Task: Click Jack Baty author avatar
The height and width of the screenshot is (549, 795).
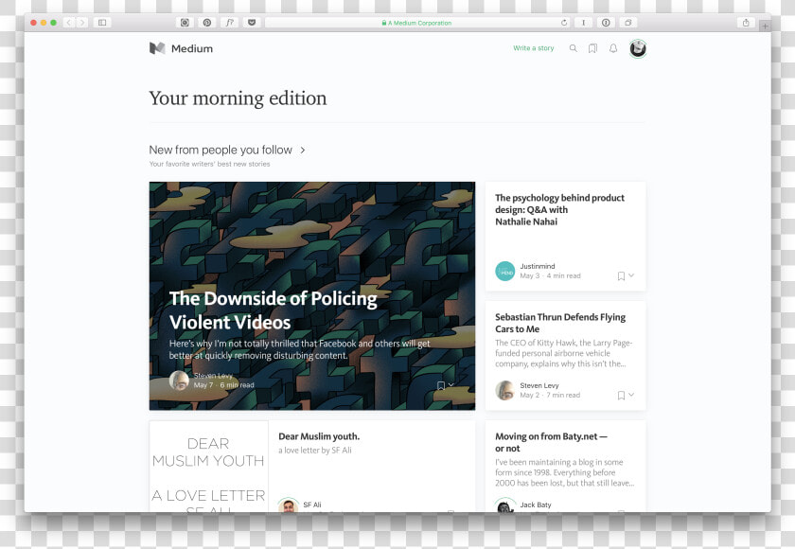Action: pyautogui.click(x=505, y=505)
